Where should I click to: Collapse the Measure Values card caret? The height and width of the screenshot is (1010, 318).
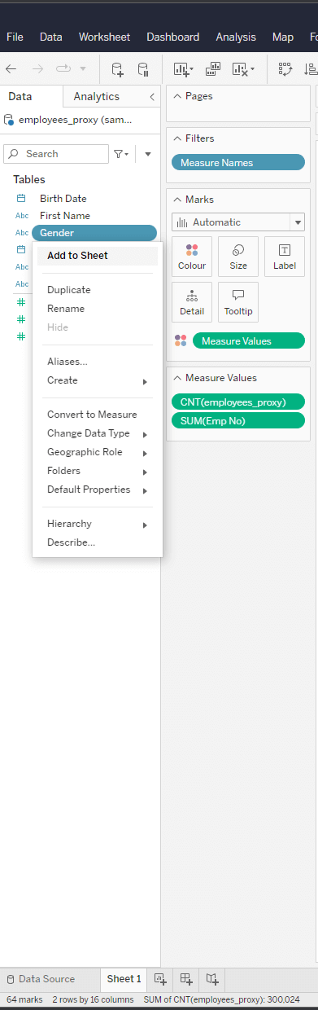point(176,378)
